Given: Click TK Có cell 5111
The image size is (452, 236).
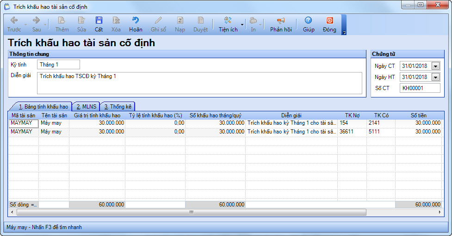Looking at the screenshot, I should click(x=381, y=132).
